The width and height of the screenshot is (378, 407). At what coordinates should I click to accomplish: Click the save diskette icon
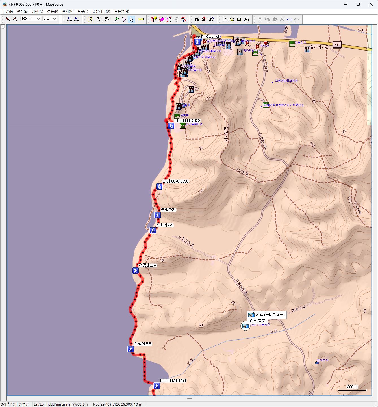click(239, 19)
